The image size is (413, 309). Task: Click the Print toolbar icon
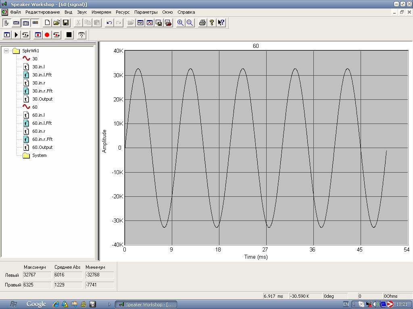click(202, 23)
